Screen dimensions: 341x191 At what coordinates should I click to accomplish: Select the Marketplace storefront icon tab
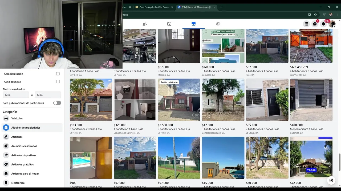pyautogui.click(x=193, y=24)
